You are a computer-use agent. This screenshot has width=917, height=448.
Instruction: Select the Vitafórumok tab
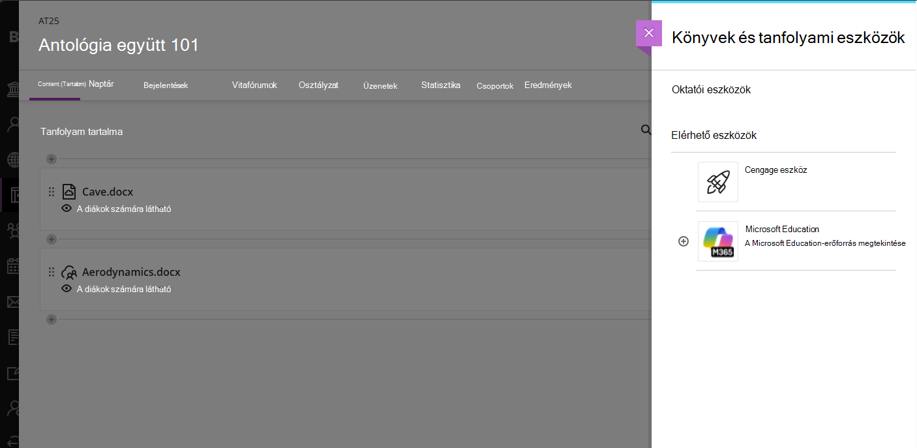[254, 85]
